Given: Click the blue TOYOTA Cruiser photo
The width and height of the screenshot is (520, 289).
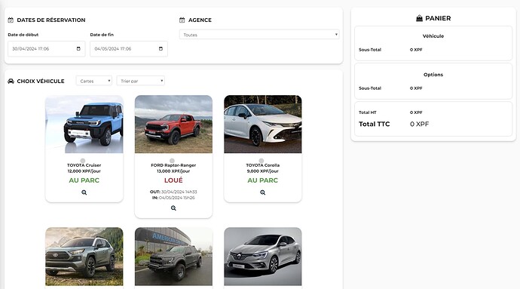Looking at the screenshot, I should coord(84,125).
